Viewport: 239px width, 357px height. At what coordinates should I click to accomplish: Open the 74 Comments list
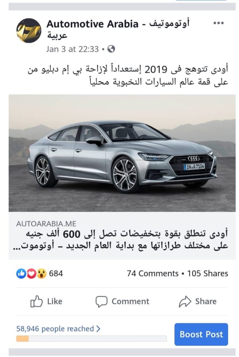pyautogui.click(x=153, y=273)
